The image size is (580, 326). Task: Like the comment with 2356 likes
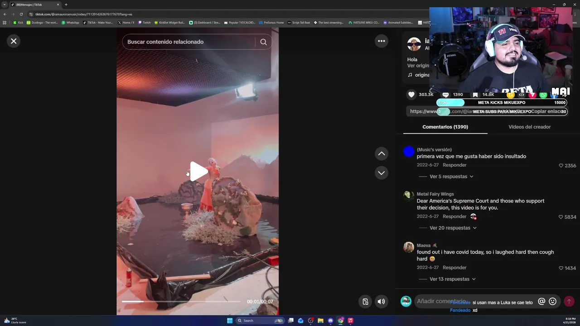click(x=561, y=166)
